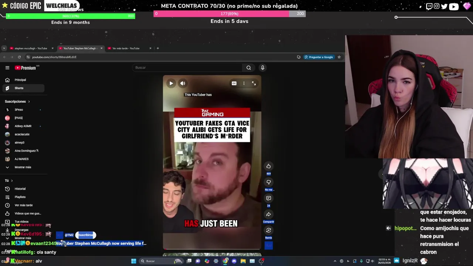Remix this Short
Screen dimensions: 473x266
269,230
